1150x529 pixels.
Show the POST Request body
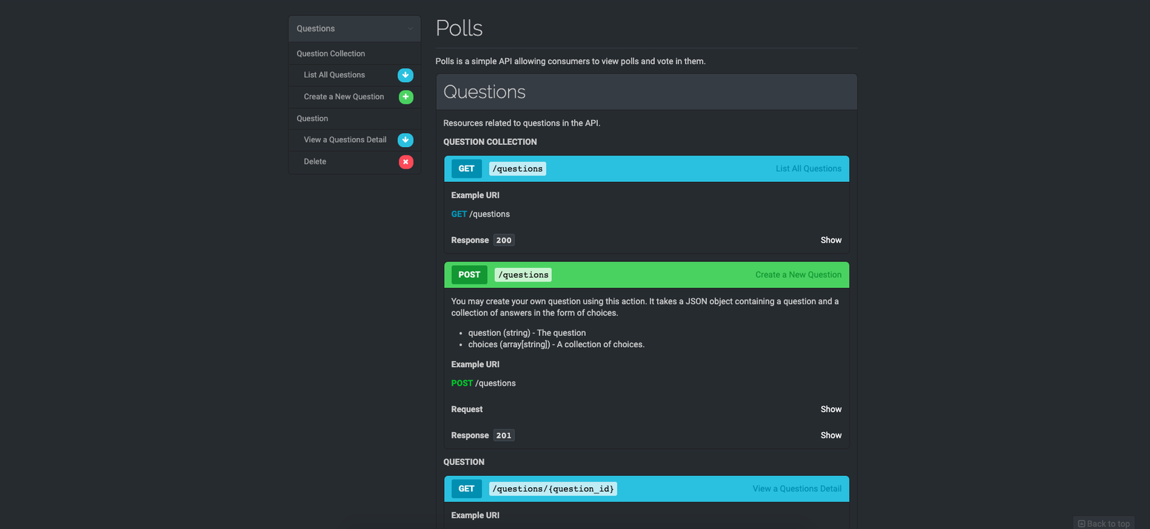[x=831, y=409]
